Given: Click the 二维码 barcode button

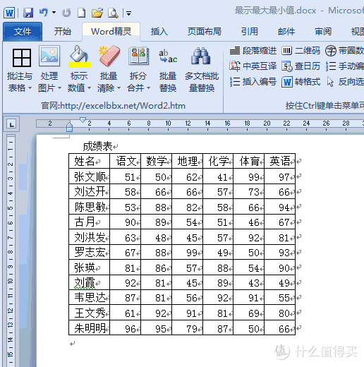Looking at the screenshot, I should [x=301, y=51].
